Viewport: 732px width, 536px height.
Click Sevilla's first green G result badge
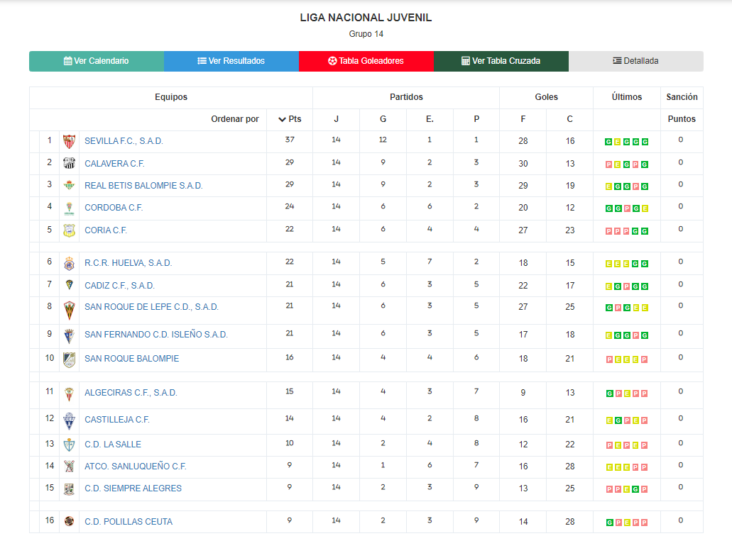[608, 142]
